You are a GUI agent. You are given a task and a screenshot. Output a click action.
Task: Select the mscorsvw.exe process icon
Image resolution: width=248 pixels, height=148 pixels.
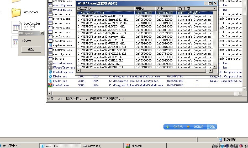pyautogui.click(x=50, y=50)
